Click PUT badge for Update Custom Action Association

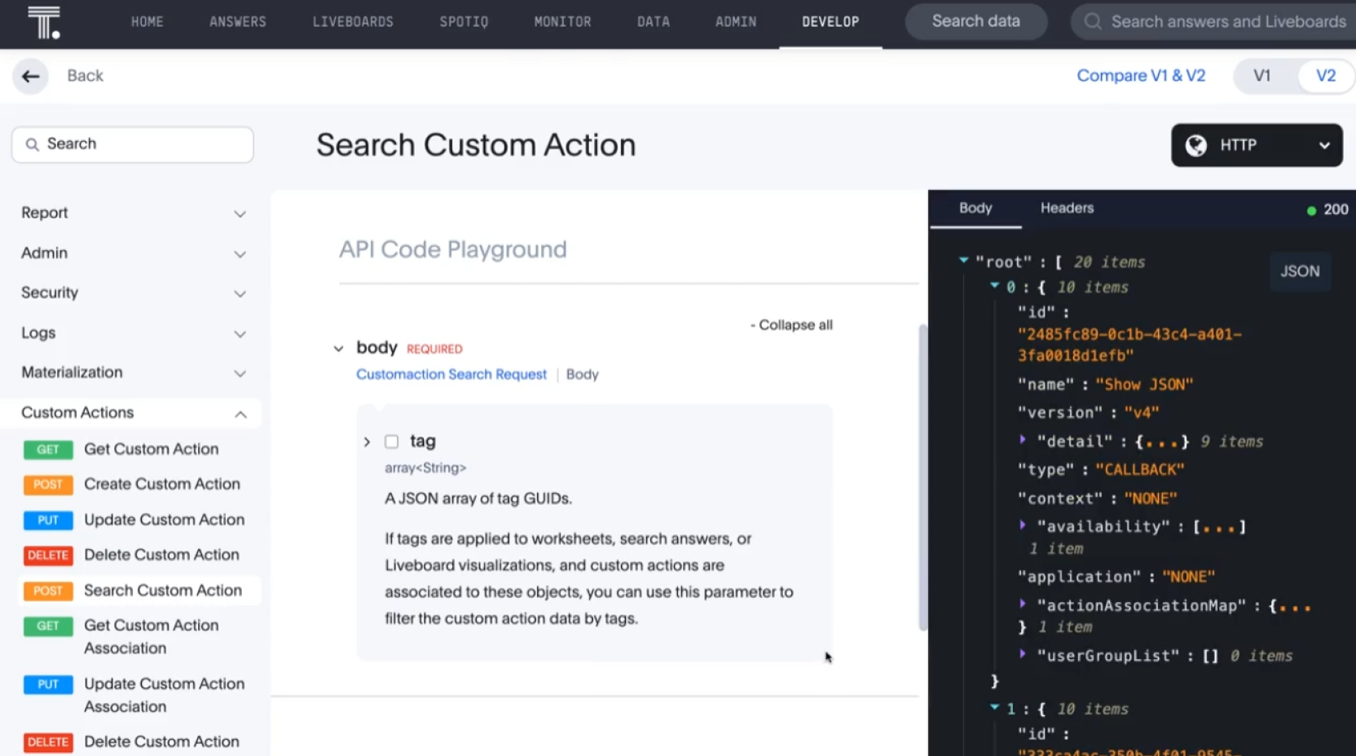(x=48, y=684)
